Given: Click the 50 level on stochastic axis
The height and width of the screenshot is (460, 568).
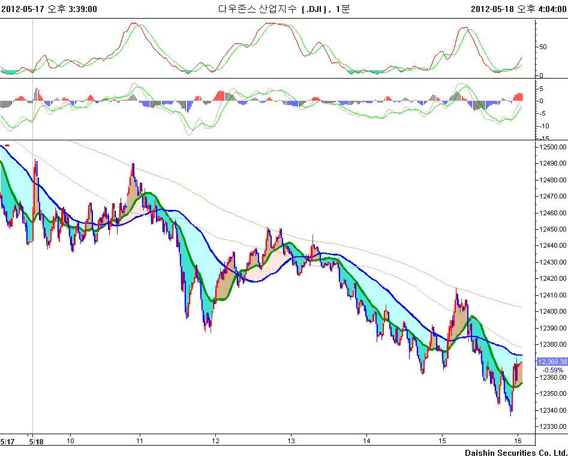Looking at the screenshot, I should click(543, 47).
